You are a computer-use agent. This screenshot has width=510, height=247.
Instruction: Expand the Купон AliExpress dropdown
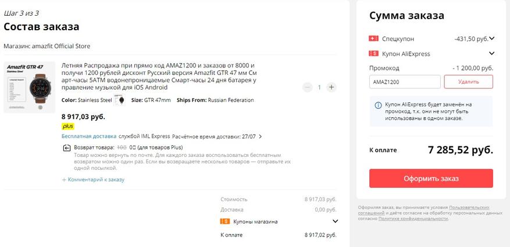coord(491,53)
